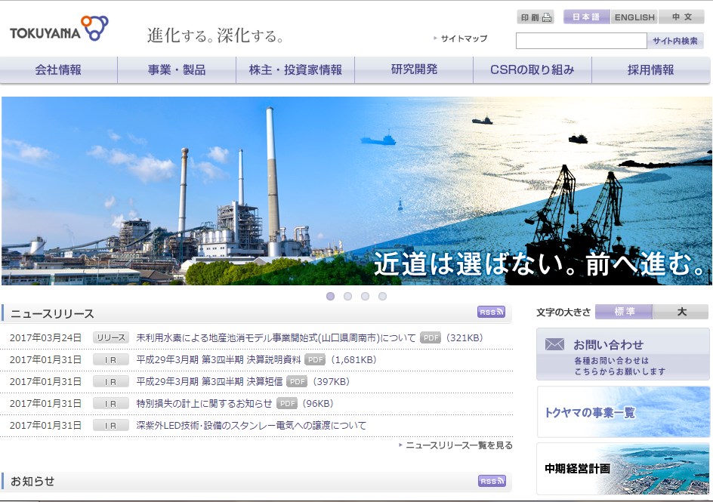Open the 事業・製品 menu

click(x=177, y=70)
